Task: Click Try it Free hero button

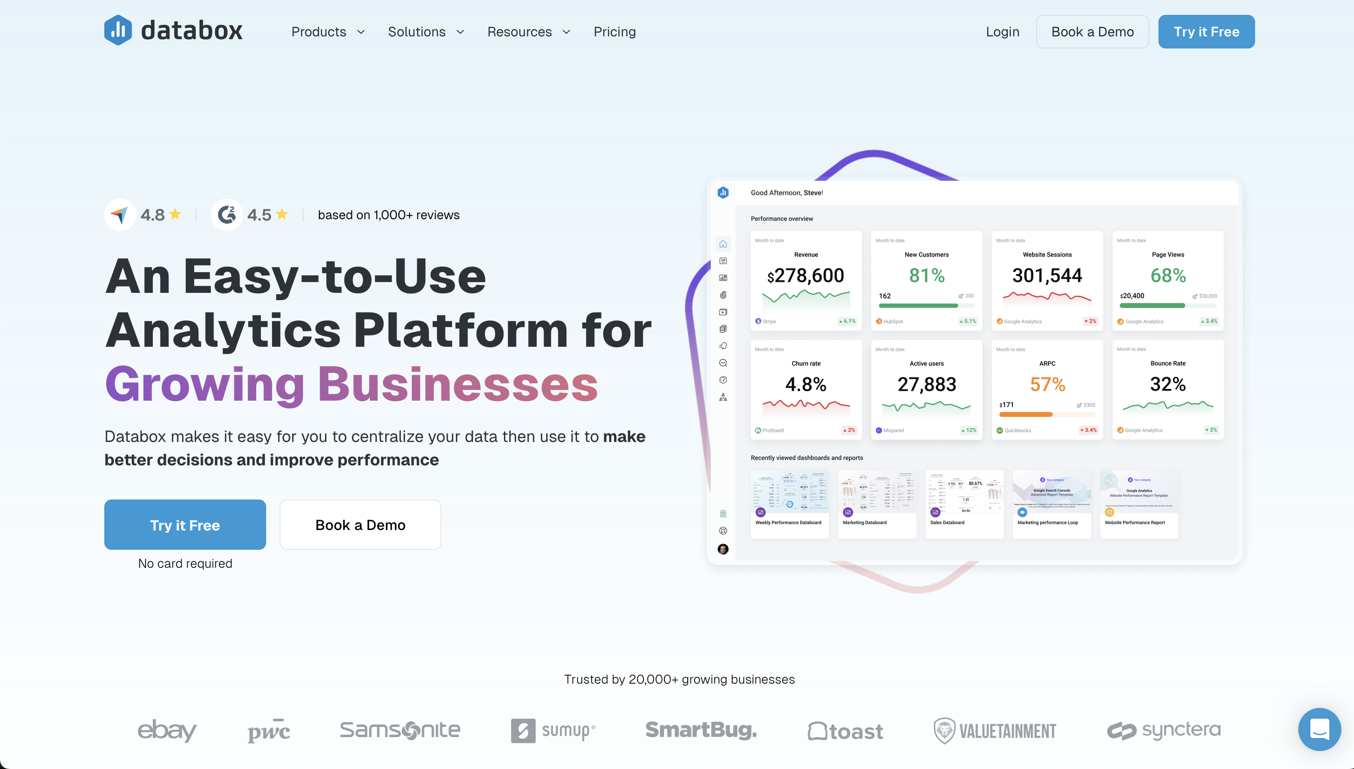Action: coord(185,525)
